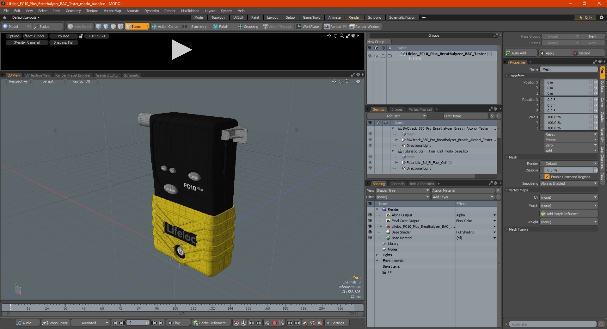This screenshot has height=329, width=607.
Task: Click the Command input field
Action: pyautogui.click(x=553, y=324)
